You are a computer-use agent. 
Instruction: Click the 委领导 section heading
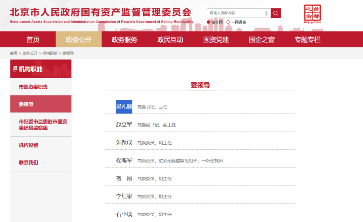(200, 85)
